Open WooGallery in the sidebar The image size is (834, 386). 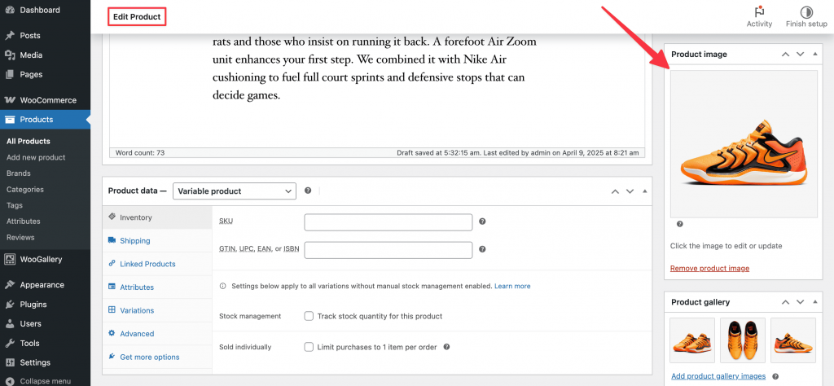click(41, 260)
